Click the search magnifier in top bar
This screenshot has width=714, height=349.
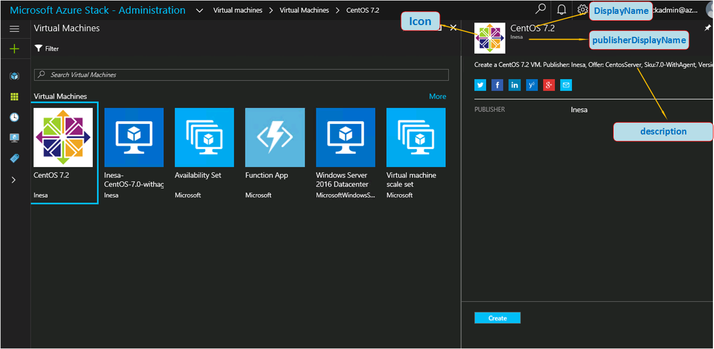[x=540, y=9]
